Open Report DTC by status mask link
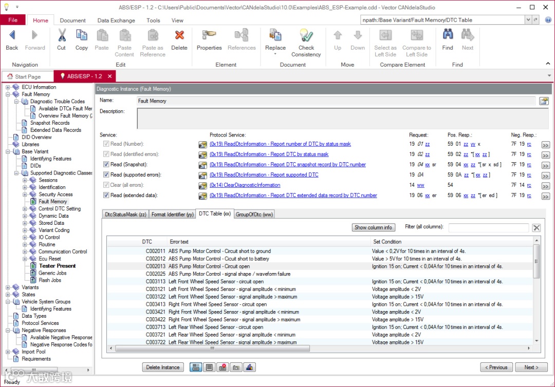This screenshot has width=555, height=387. pos(269,154)
